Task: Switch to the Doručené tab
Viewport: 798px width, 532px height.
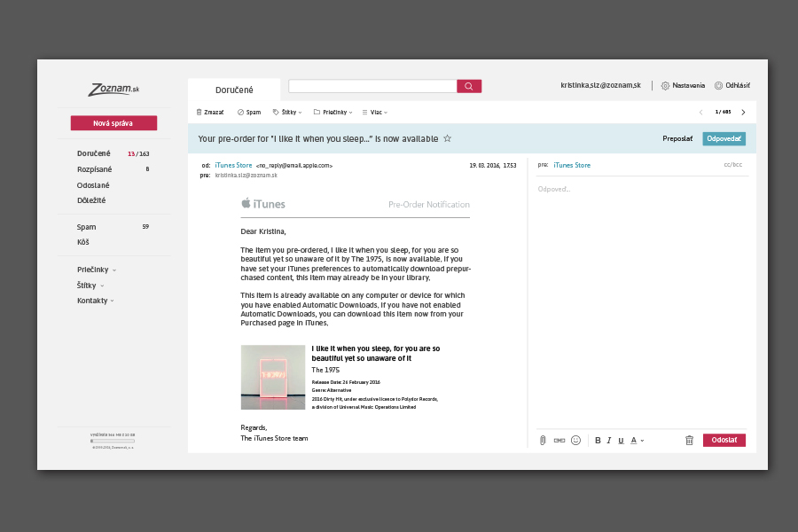Action: [x=234, y=90]
